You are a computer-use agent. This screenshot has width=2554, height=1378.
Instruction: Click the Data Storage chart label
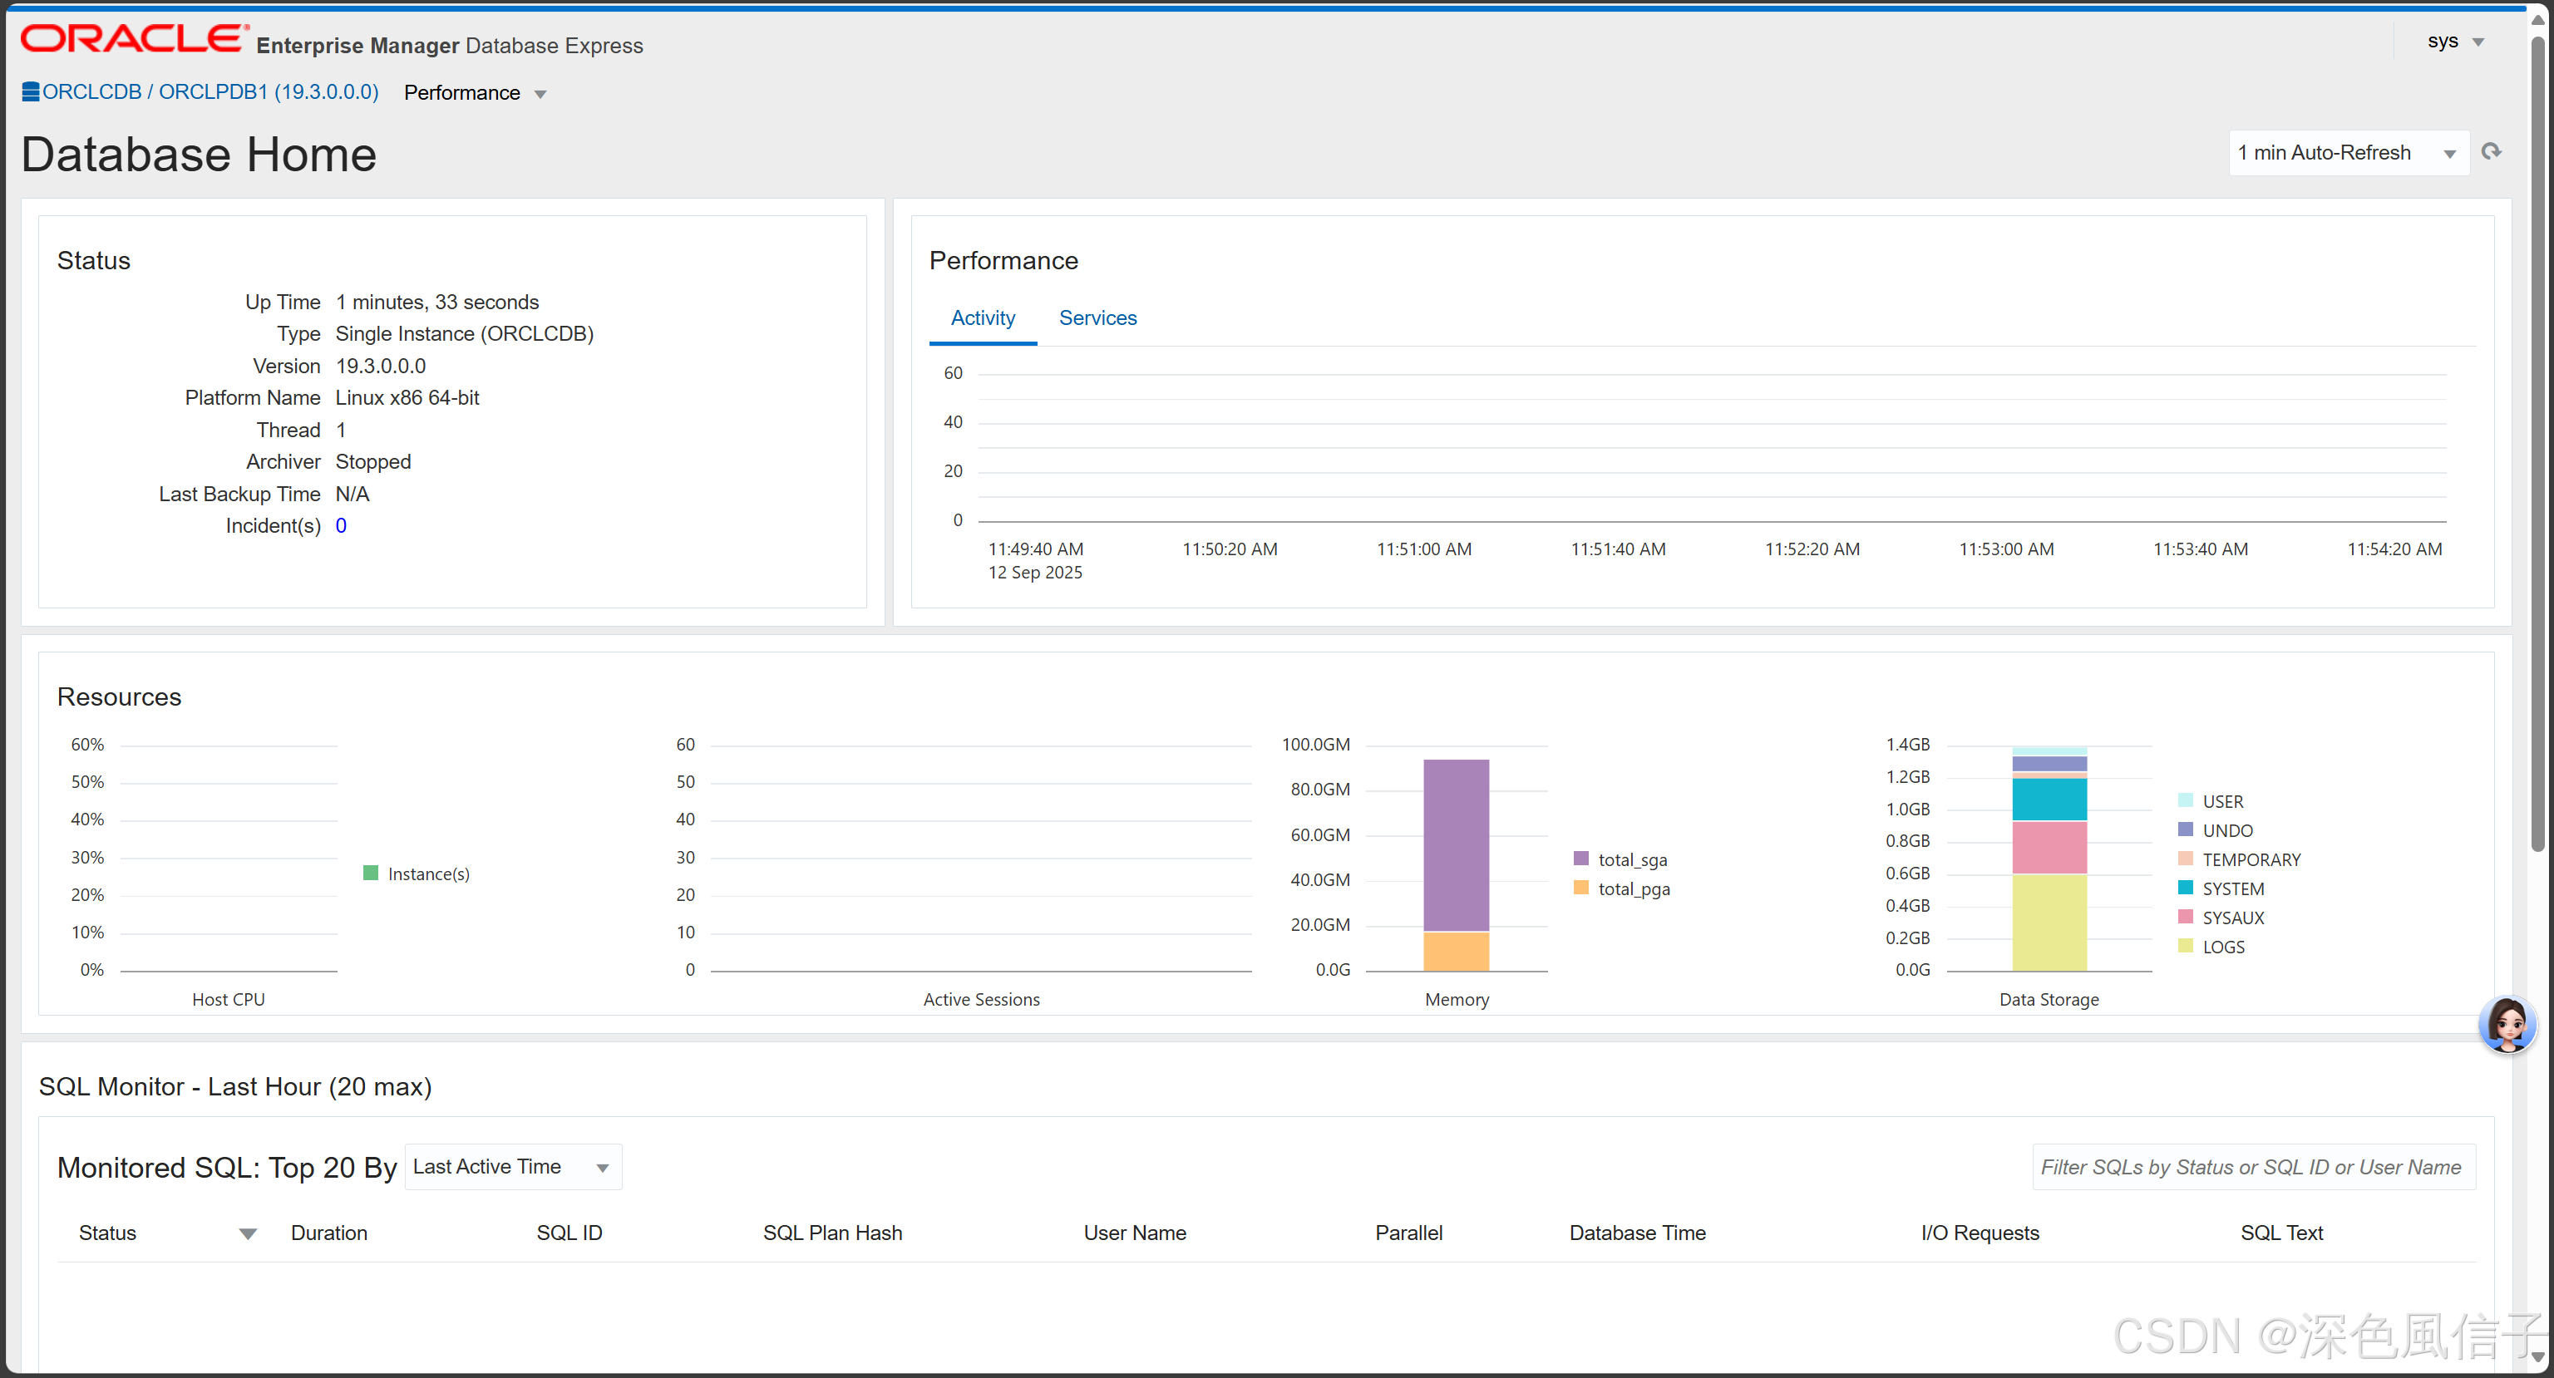2049,999
